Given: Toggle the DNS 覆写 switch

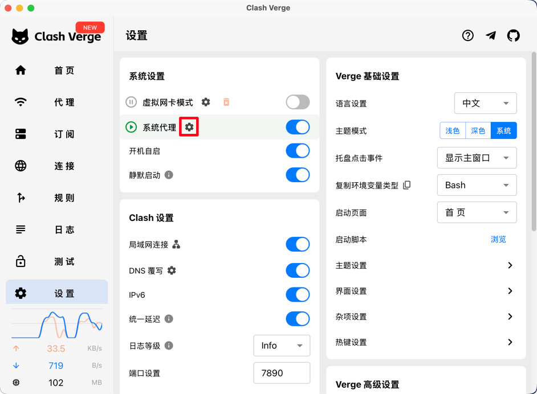Looking at the screenshot, I should point(298,270).
